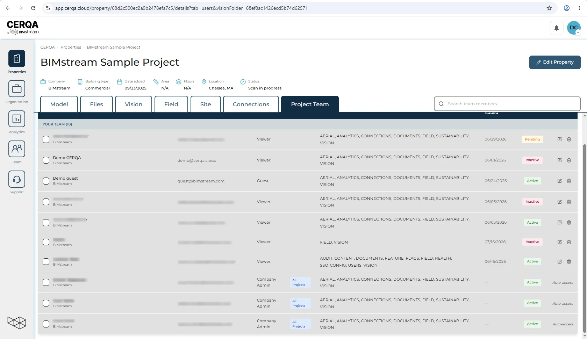Image resolution: width=587 pixels, height=339 pixels.
Task: Select the Demo guest row checkbox
Action: coord(46,181)
